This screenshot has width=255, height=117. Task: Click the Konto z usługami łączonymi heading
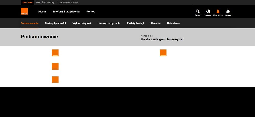point(161,39)
